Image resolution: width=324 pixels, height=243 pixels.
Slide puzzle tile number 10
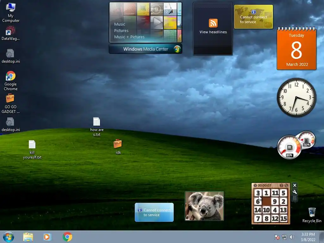click(266, 210)
